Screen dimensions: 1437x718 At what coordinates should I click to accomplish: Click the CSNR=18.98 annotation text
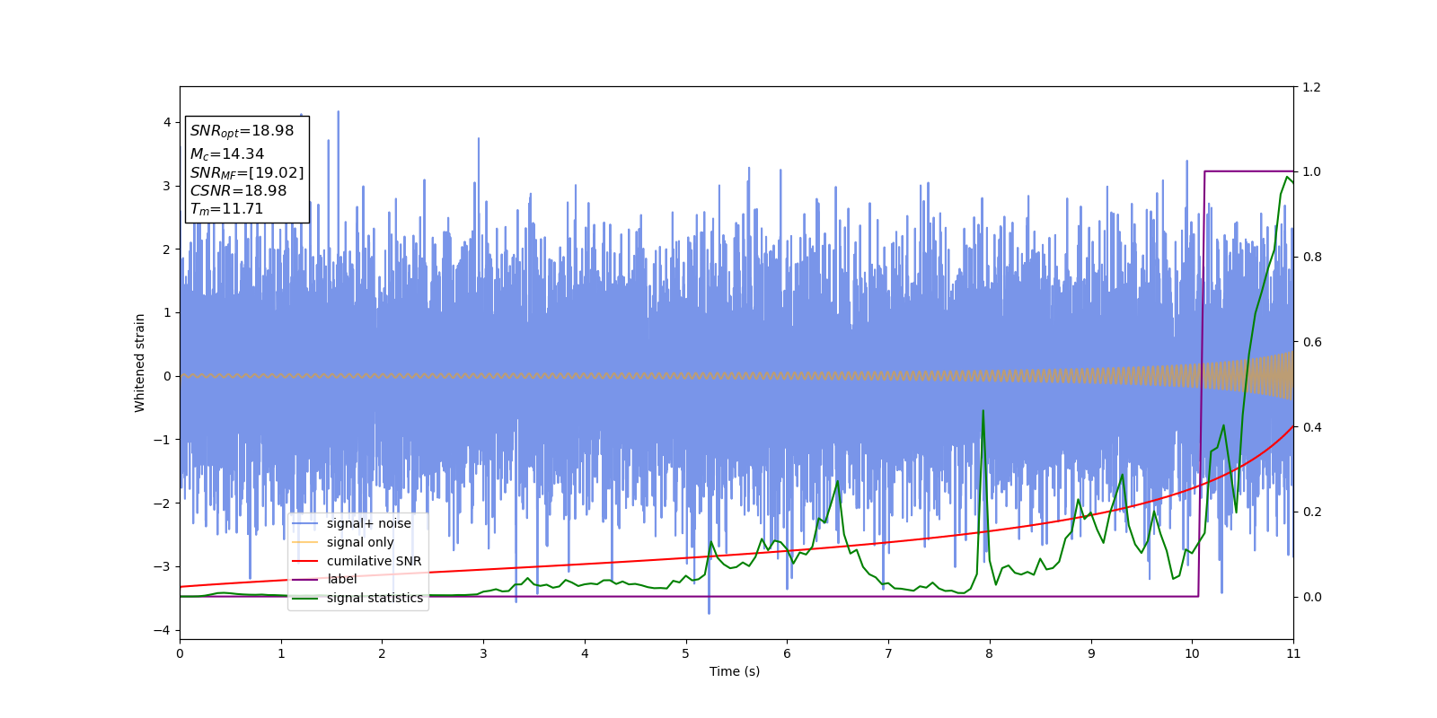point(238,191)
